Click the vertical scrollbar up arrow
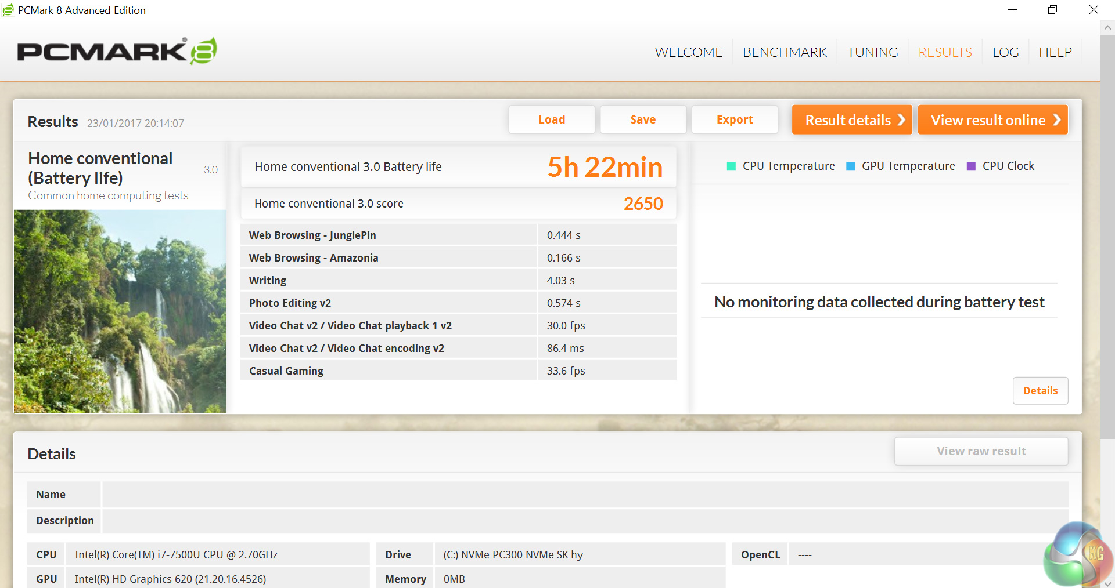The image size is (1115, 588). coord(1107,27)
